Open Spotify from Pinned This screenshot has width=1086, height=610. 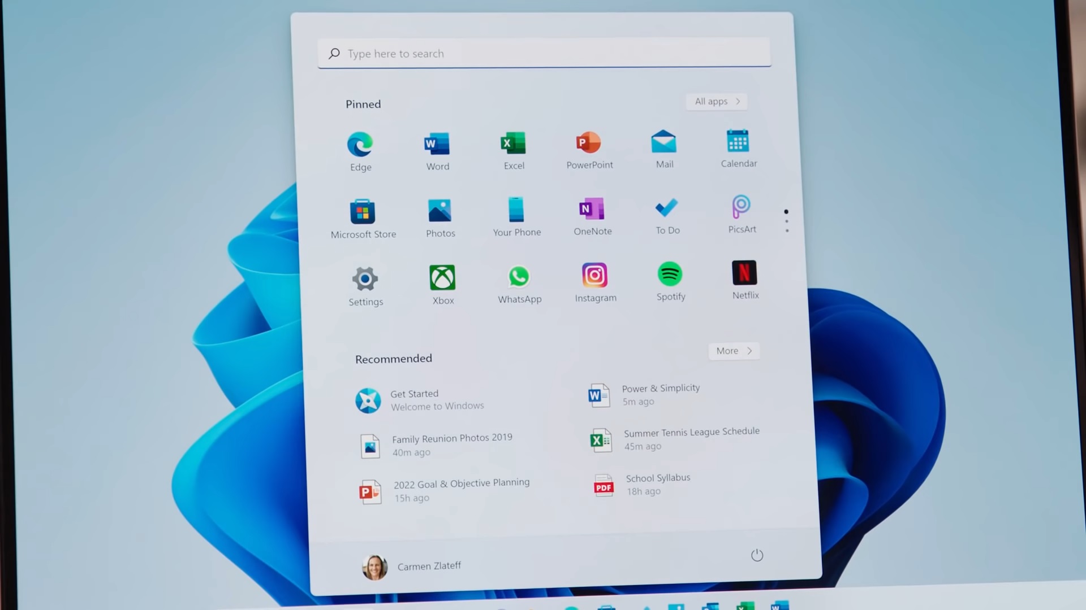[670, 281]
